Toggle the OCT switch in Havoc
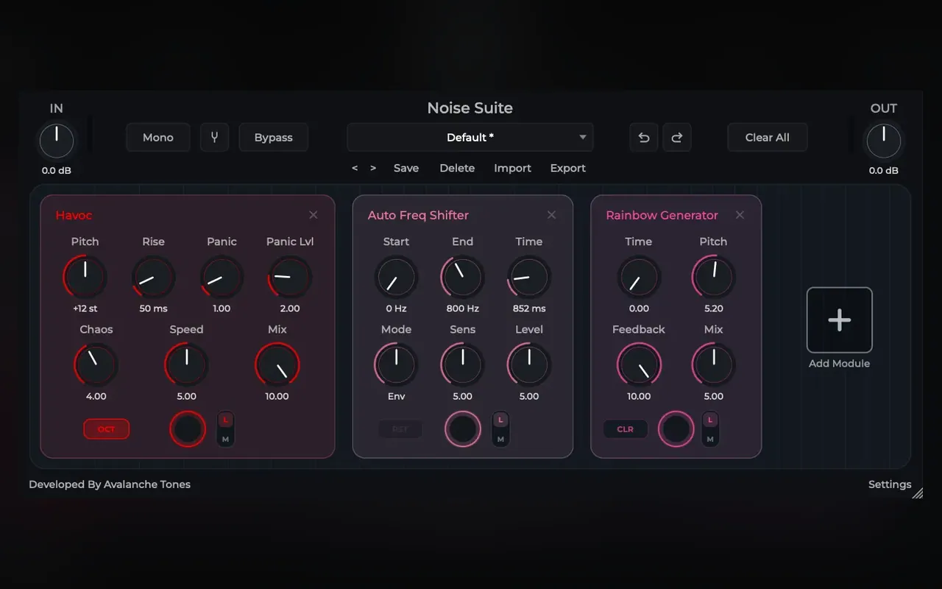Image resolution: width=942 pixels, height=589 pixels. tap(107, 429)
